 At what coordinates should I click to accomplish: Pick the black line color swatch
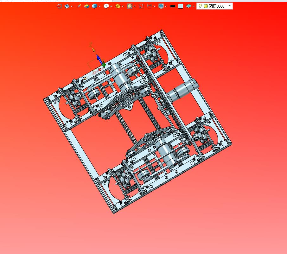coord(173,6)
